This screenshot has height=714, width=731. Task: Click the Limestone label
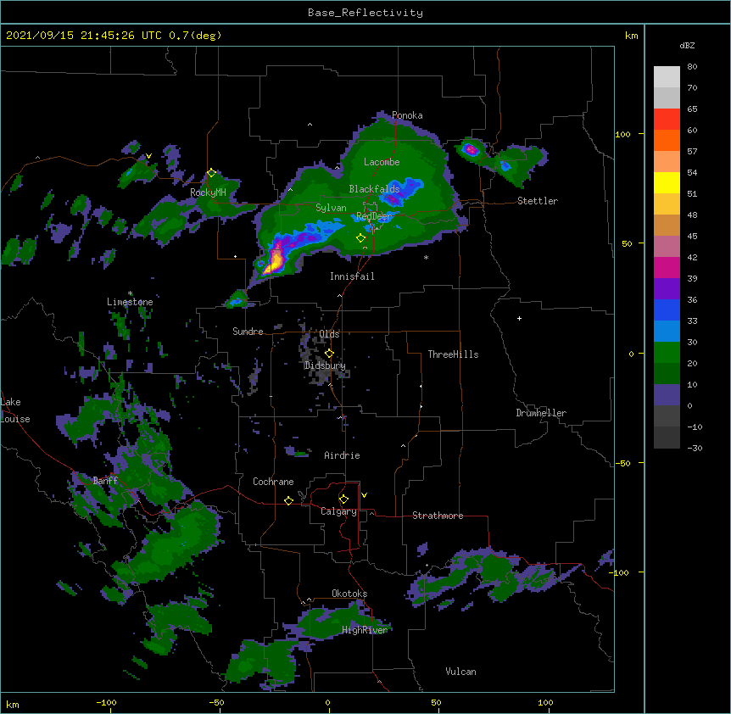click(x=130, y=302)
